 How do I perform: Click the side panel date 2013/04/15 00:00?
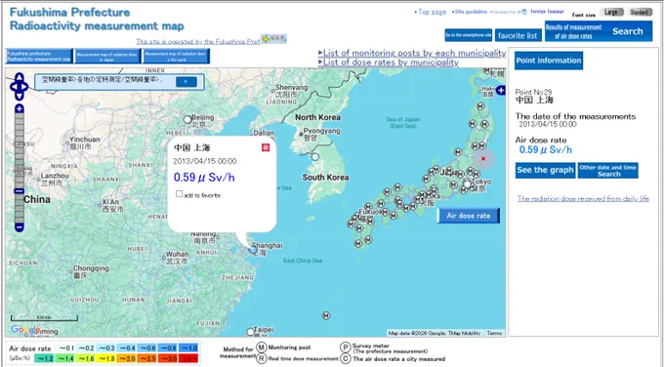pyautogui.click(x=548, y=125)
